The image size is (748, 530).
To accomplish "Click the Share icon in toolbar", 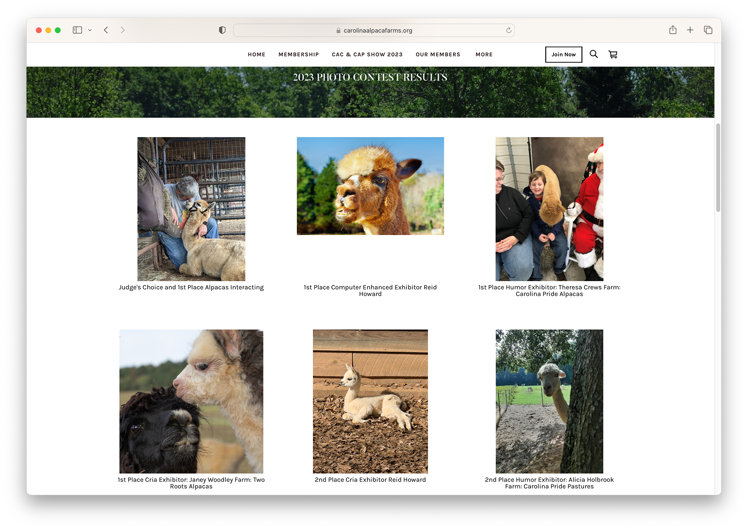I will [x=673, y=30].
